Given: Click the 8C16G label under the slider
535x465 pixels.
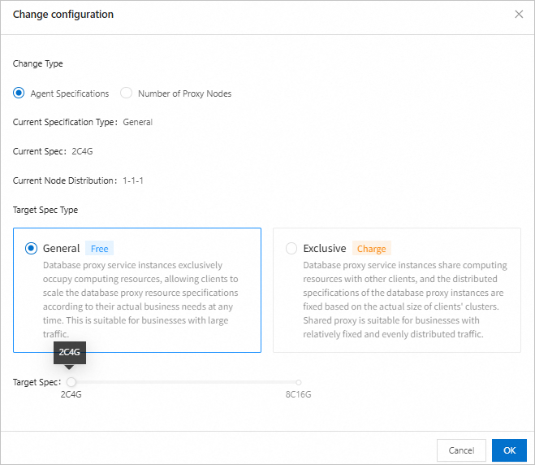Looking at the screenshot, I should tap(298, 395).
